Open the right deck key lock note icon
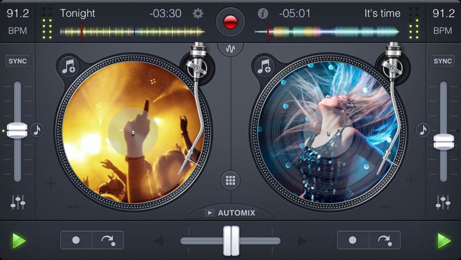This screenshot has height=260, width=461. 423,130
